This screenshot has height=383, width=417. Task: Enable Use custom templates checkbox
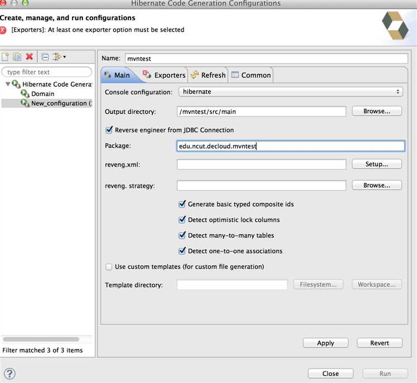tap(109, 267)
